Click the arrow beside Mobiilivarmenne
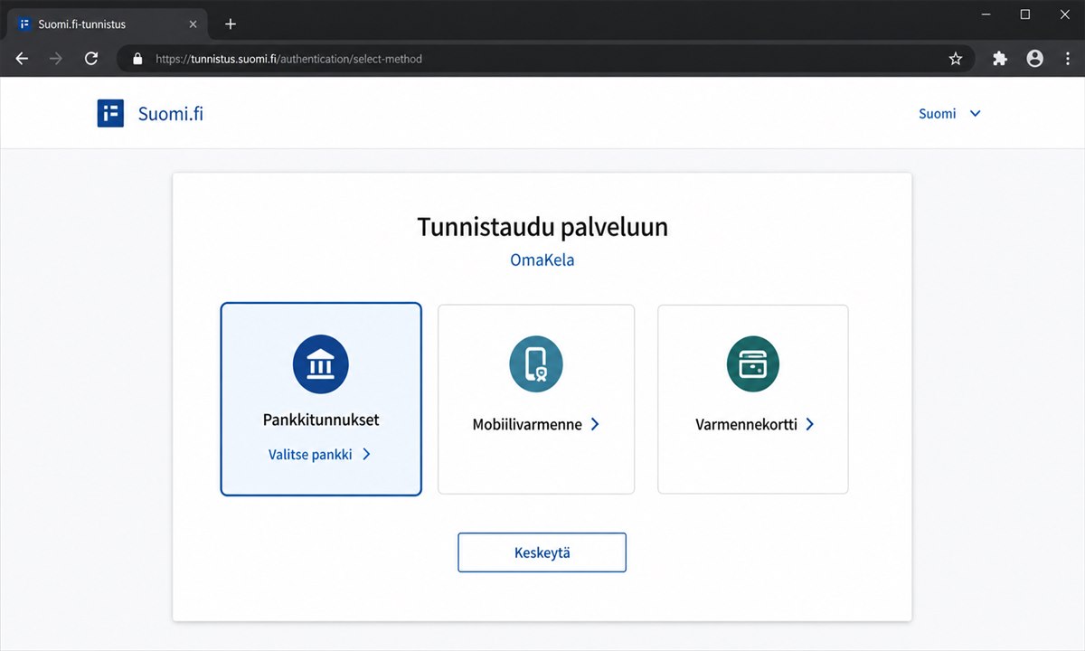1085x651 pixels. pyautogui.click(x=595, y=424)
